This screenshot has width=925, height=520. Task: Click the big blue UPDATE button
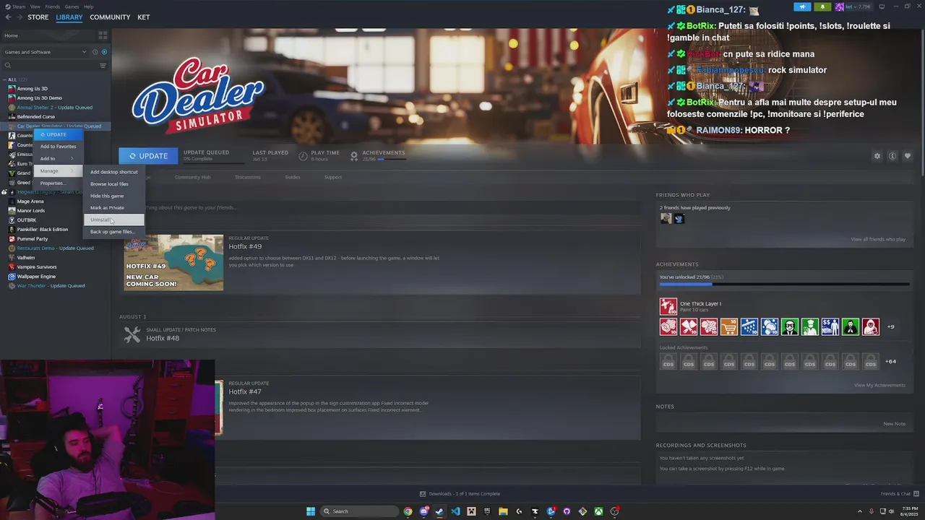(148, 156)
